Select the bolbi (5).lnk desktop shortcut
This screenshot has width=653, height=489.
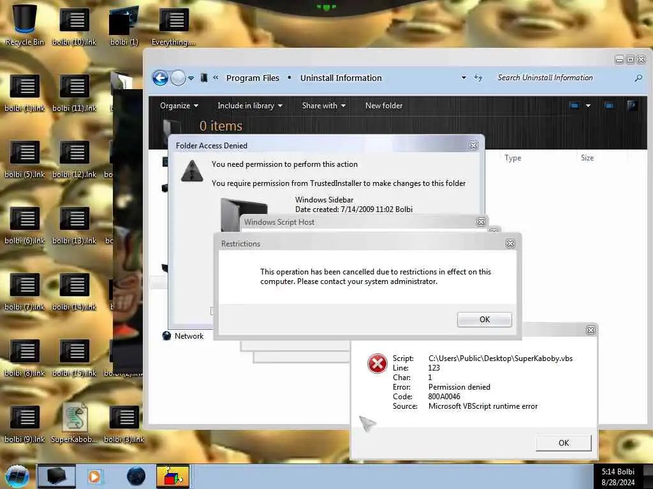coord(25,159)
